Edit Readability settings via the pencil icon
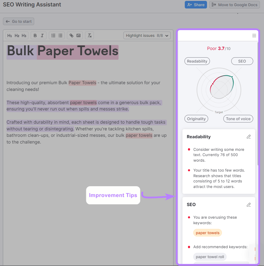The width and height of the screenshot is (264, 266). (249, 137)
